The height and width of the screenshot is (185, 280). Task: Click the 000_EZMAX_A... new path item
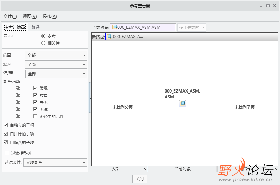[124, 37]
